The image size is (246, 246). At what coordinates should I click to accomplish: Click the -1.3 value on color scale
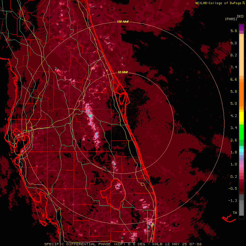click(x=233, y=201)
